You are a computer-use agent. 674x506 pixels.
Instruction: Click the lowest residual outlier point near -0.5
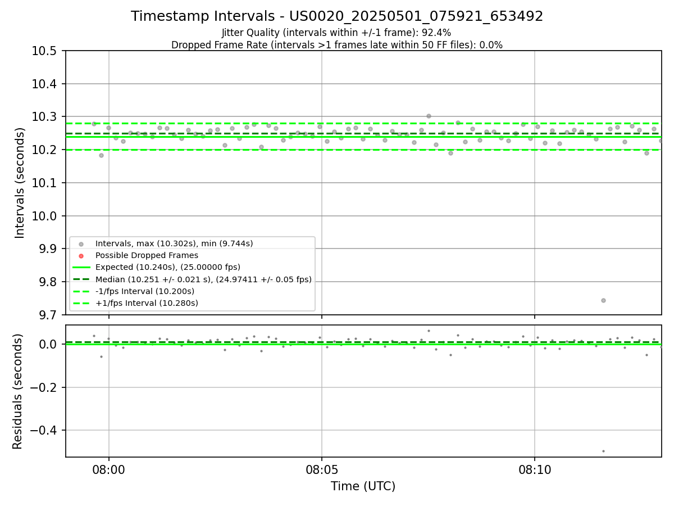point(603,451)
